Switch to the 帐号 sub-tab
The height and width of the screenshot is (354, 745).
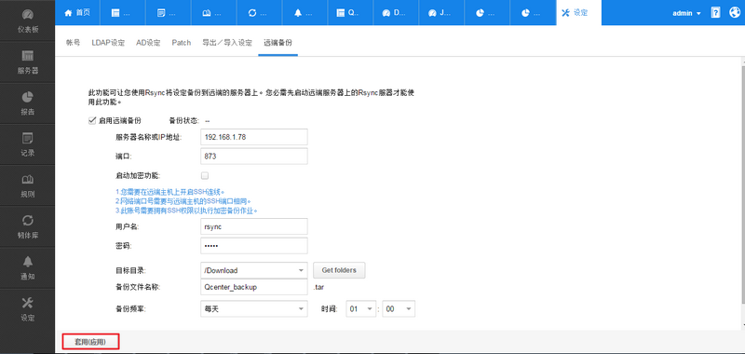[74, 42]
